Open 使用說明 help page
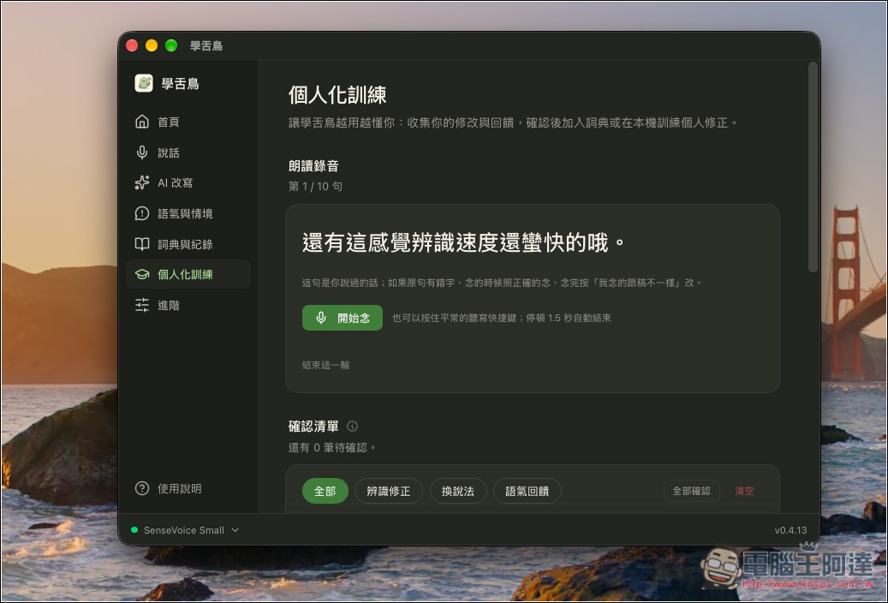Viewport: 888px width, 603px height. tap(188, 488)
